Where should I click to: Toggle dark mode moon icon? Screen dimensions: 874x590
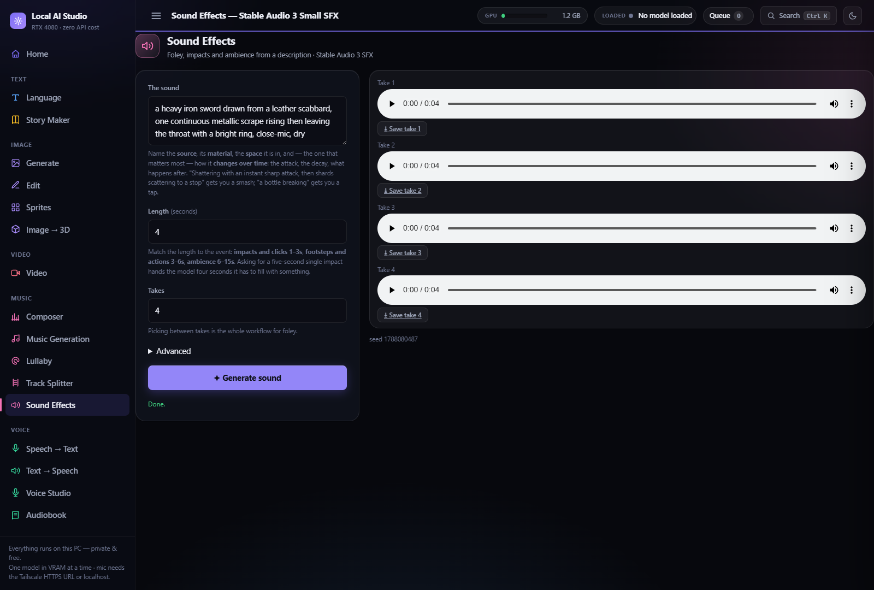point(853,16)
